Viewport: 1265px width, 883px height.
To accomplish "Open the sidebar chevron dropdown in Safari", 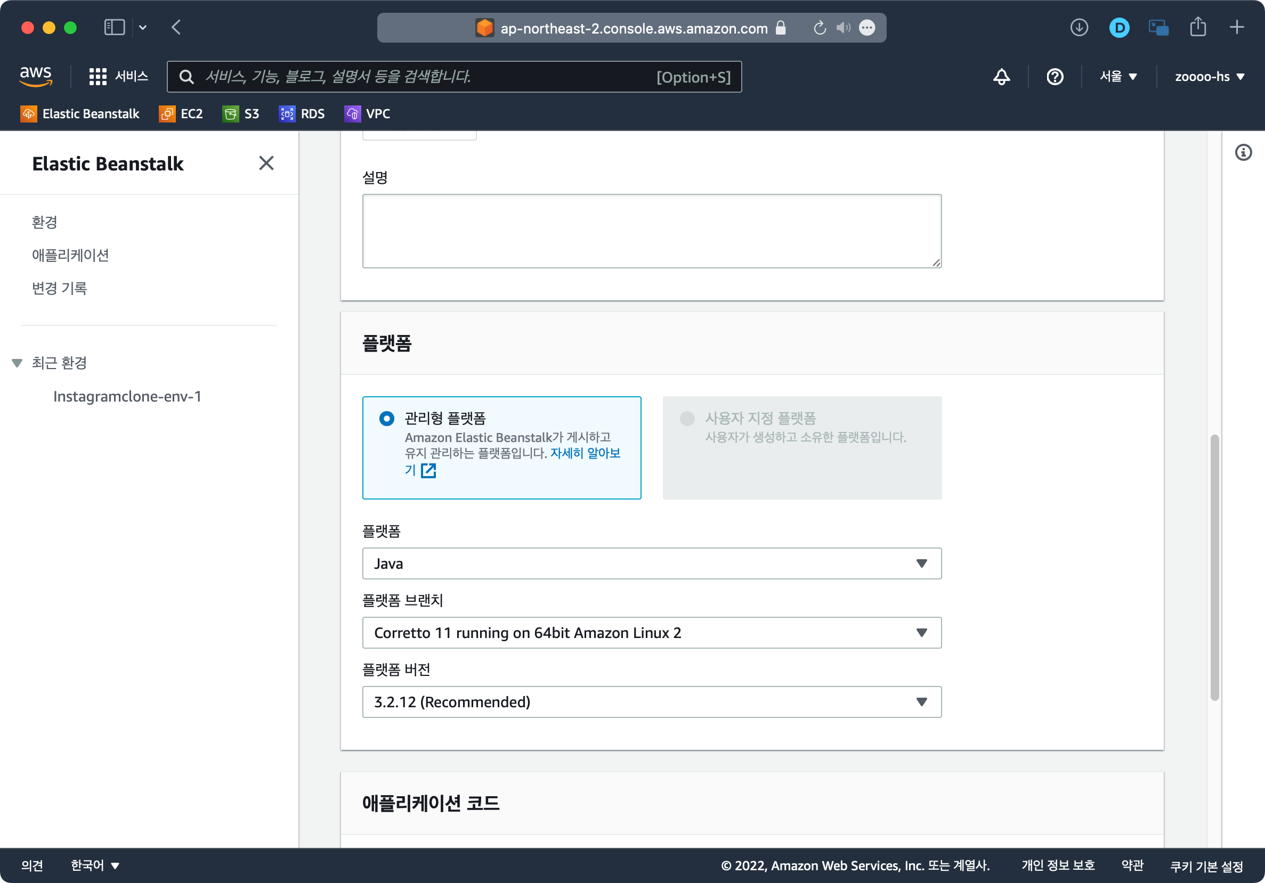I will pos(143,28).
